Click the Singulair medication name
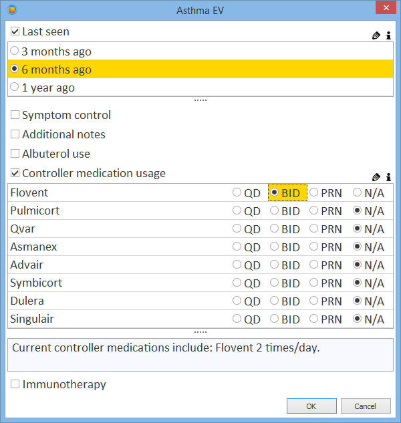Image resolution: width=401 pixels, height=423 pixels. coord(32,319)
